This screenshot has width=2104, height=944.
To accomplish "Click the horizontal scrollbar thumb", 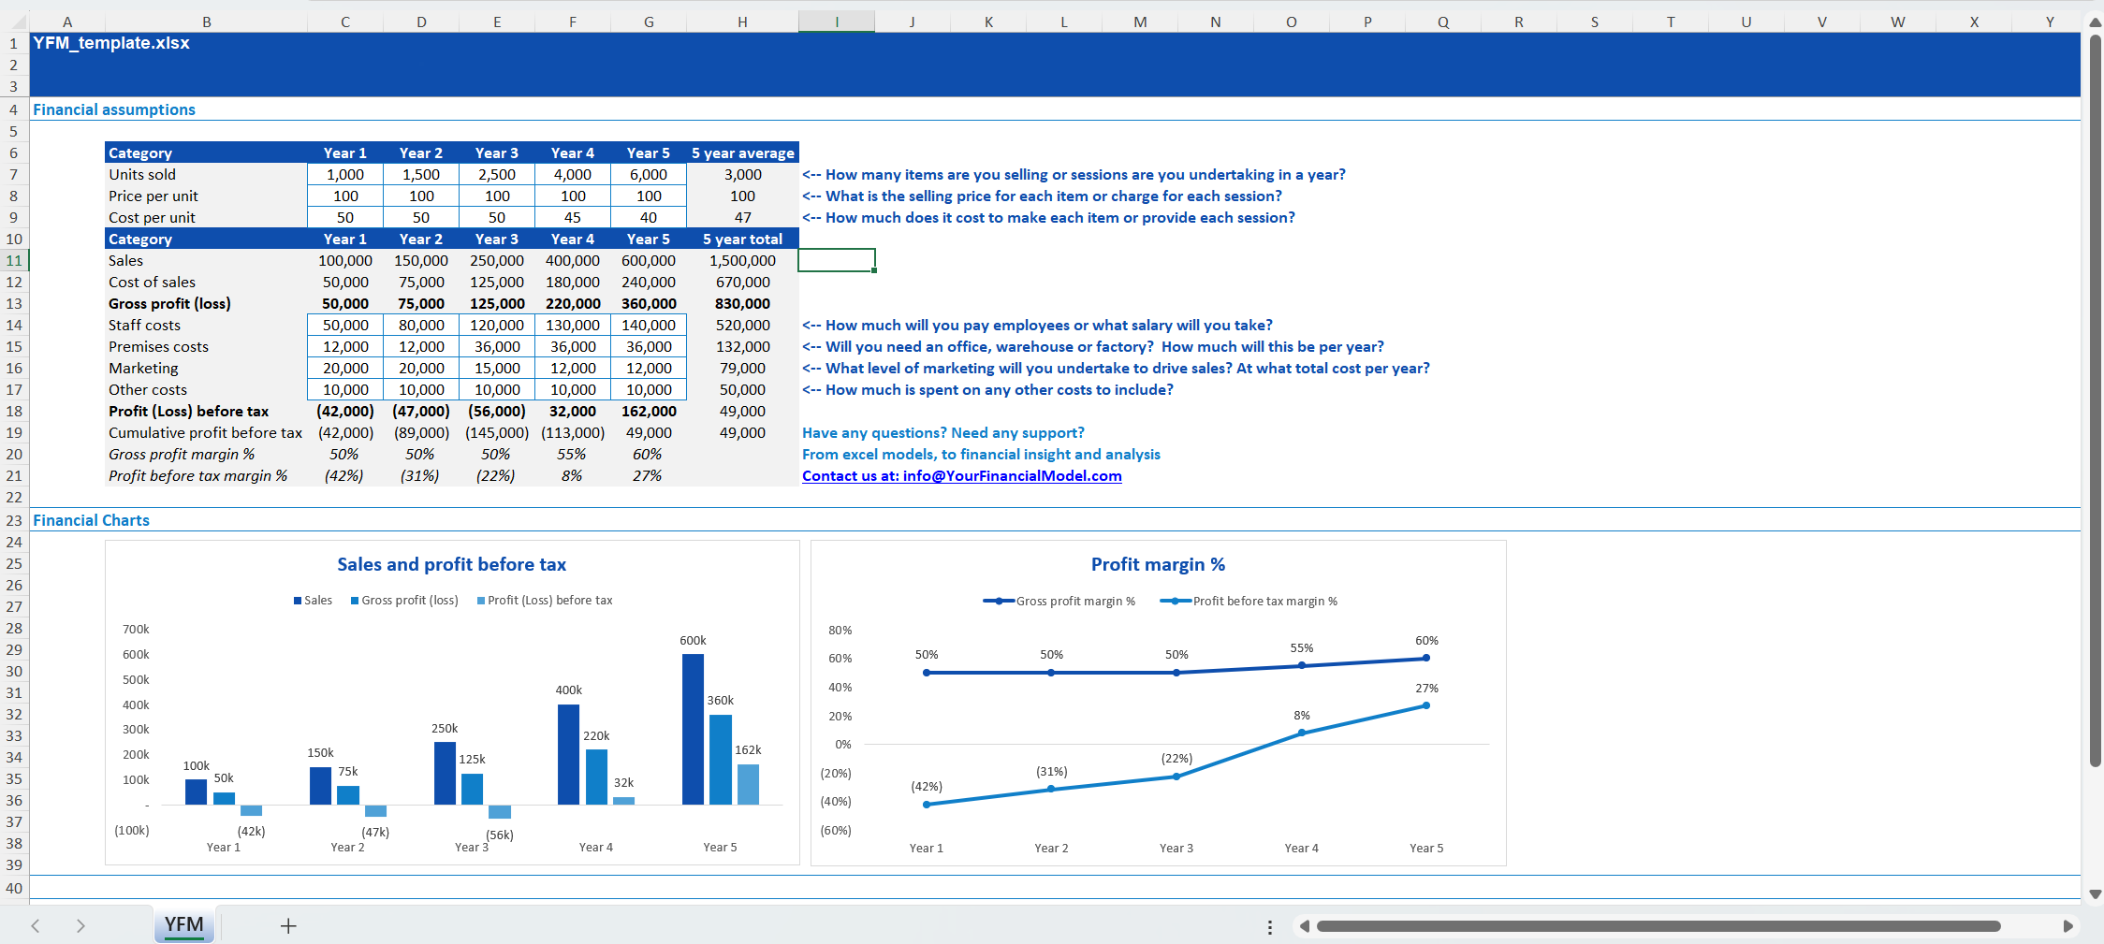I will (x=1657, y=926).
